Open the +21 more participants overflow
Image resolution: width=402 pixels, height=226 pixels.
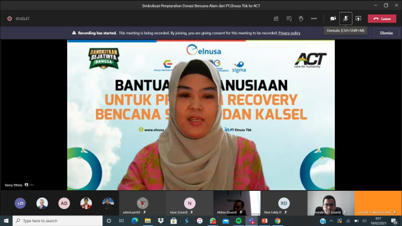pyautogui.click(x=20, y=203)
